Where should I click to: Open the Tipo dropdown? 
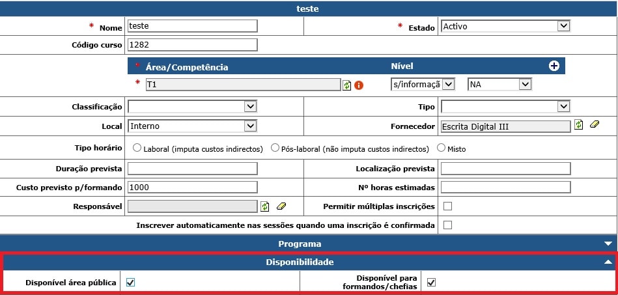click(x=506, y=107)
